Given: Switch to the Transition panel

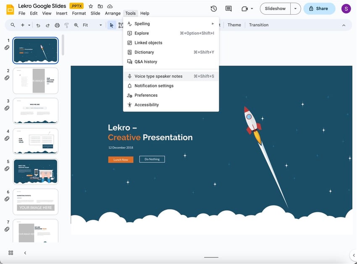Looking at the screenshot, I should click(258, 25).
